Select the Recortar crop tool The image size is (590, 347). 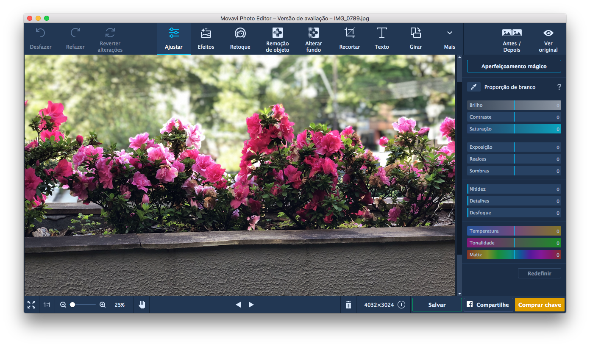350,39
